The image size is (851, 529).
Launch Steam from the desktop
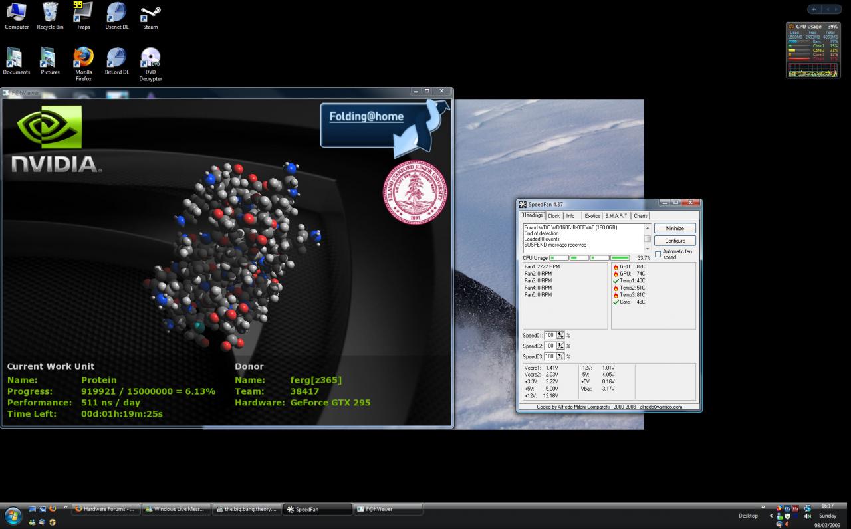point(150,15)
